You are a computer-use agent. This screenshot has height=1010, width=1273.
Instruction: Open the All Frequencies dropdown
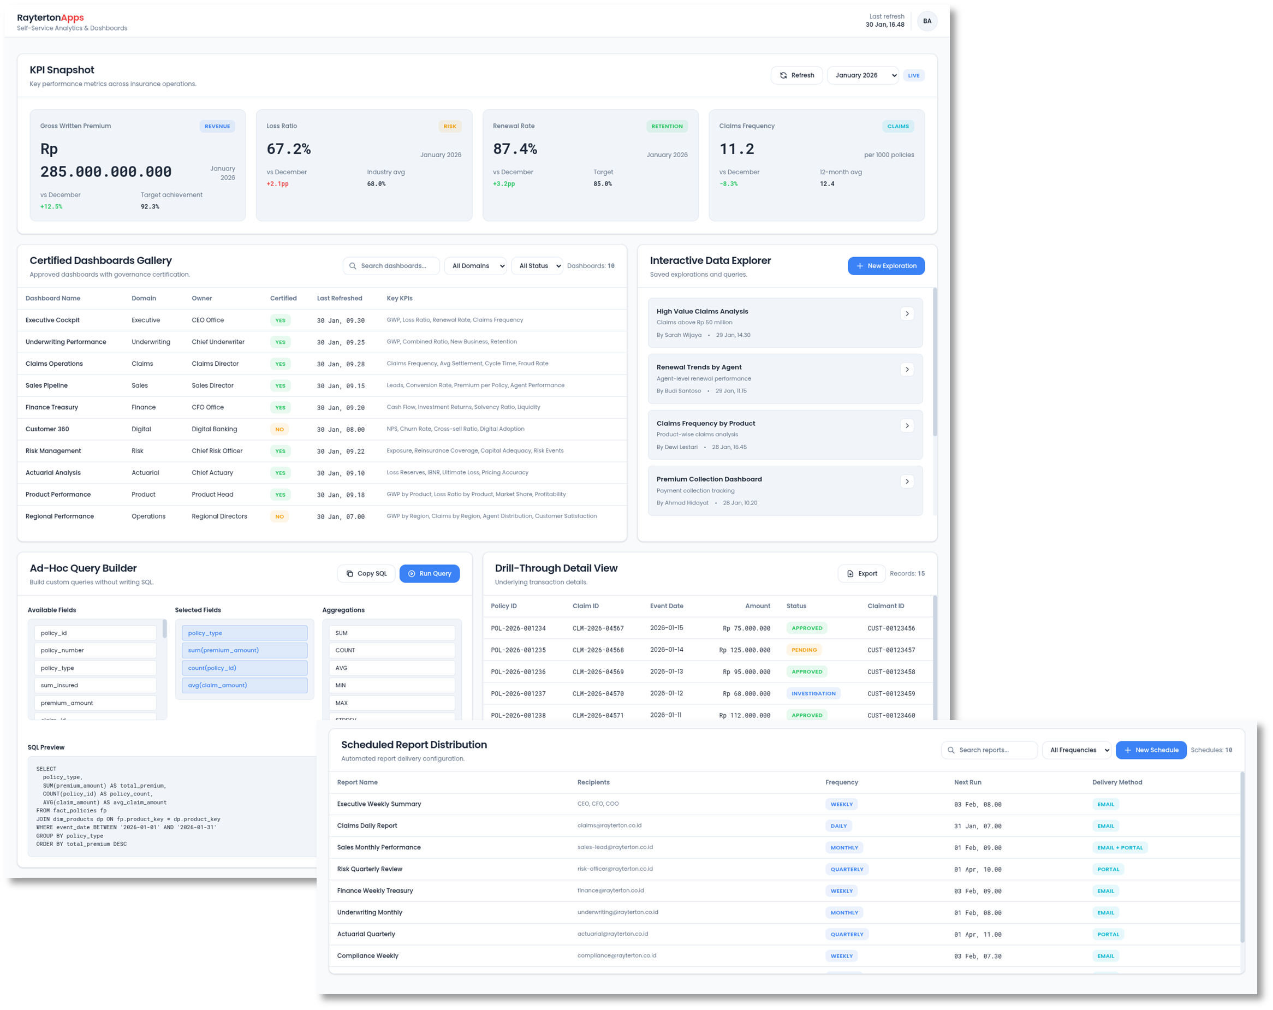click(x=1076, y=750)
